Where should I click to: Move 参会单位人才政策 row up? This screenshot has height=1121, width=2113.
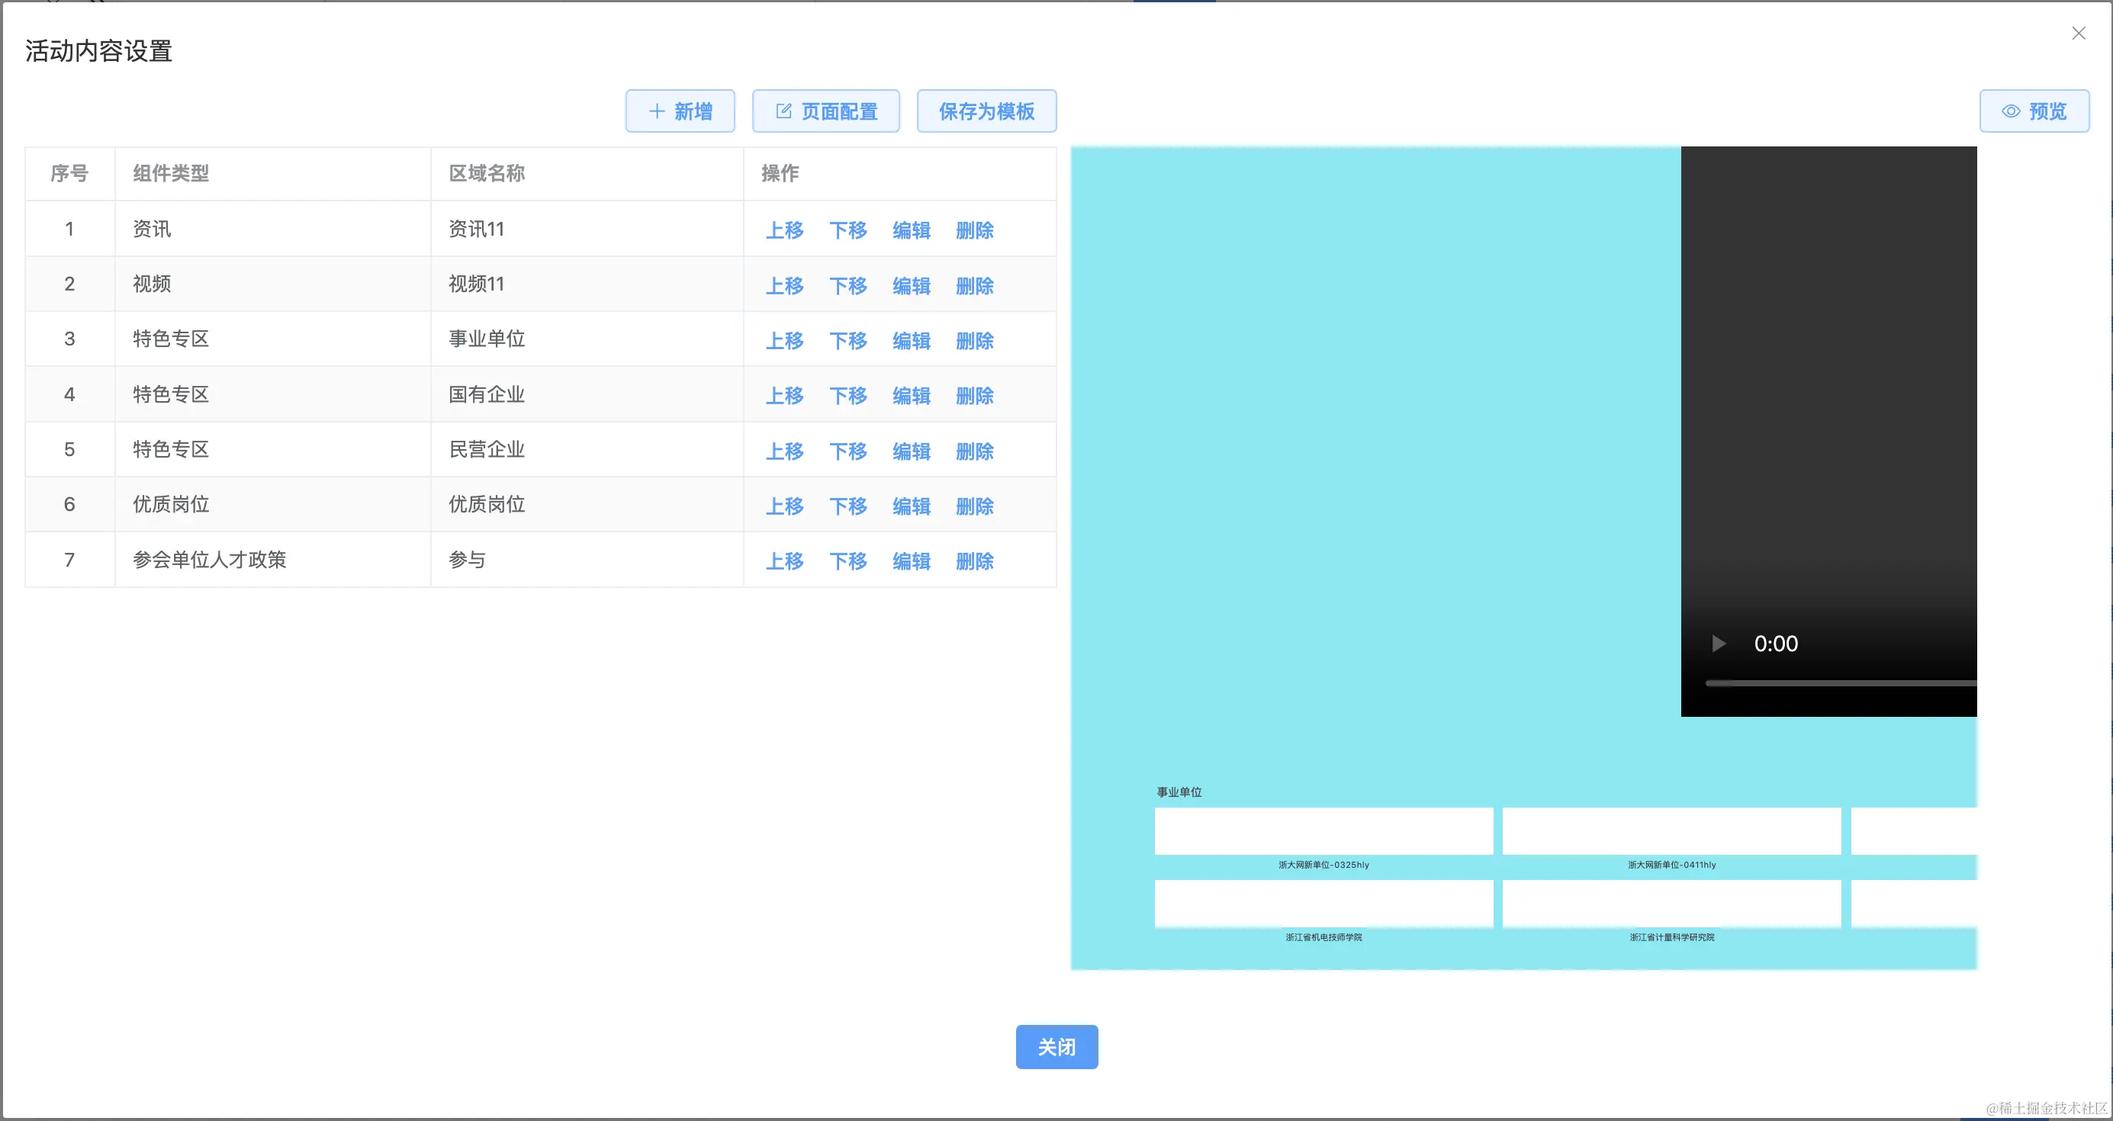pos(784,561)
